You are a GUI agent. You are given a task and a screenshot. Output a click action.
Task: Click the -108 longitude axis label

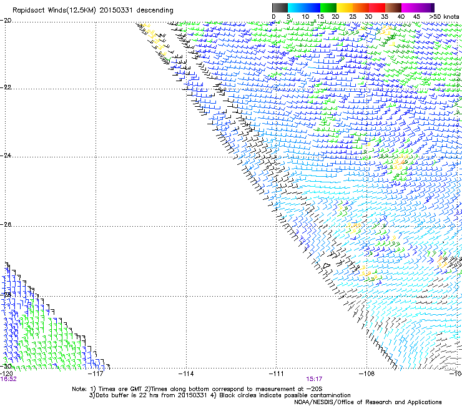pos(367,374)
